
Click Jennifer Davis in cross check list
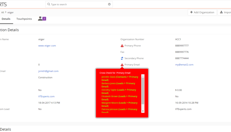(x=120, y=78)
